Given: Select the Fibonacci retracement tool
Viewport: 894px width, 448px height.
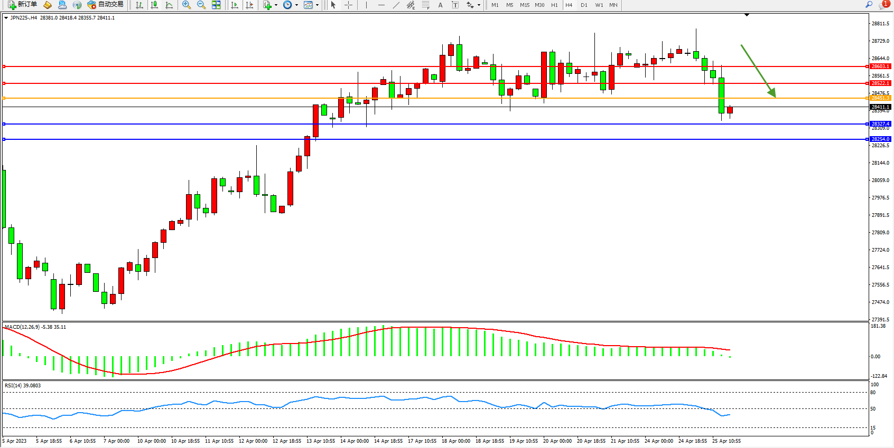Looking at the screenshot, I should pyautogui.click(x=426, y=5).
